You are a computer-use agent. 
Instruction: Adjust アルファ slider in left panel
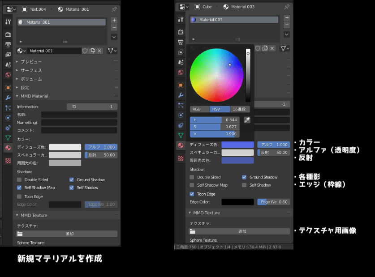101,147
